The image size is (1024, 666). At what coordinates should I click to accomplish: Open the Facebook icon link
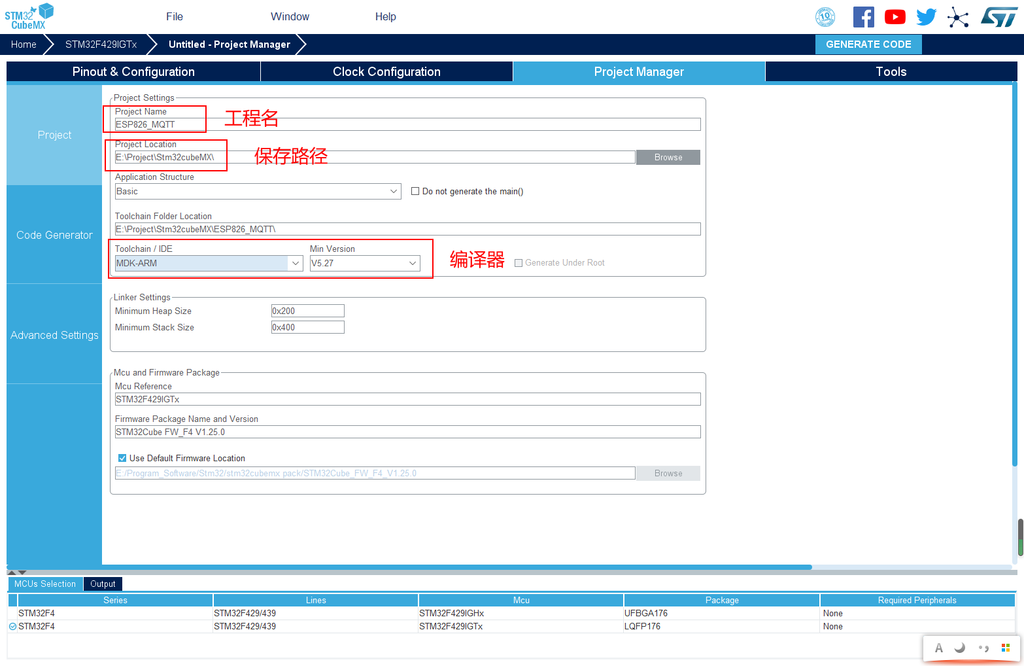[x=864, y=17]
